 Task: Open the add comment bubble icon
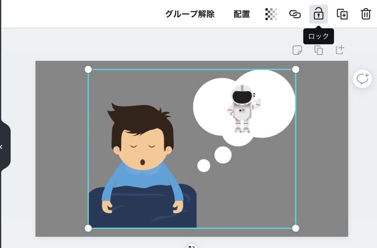(x=361, y=79)
